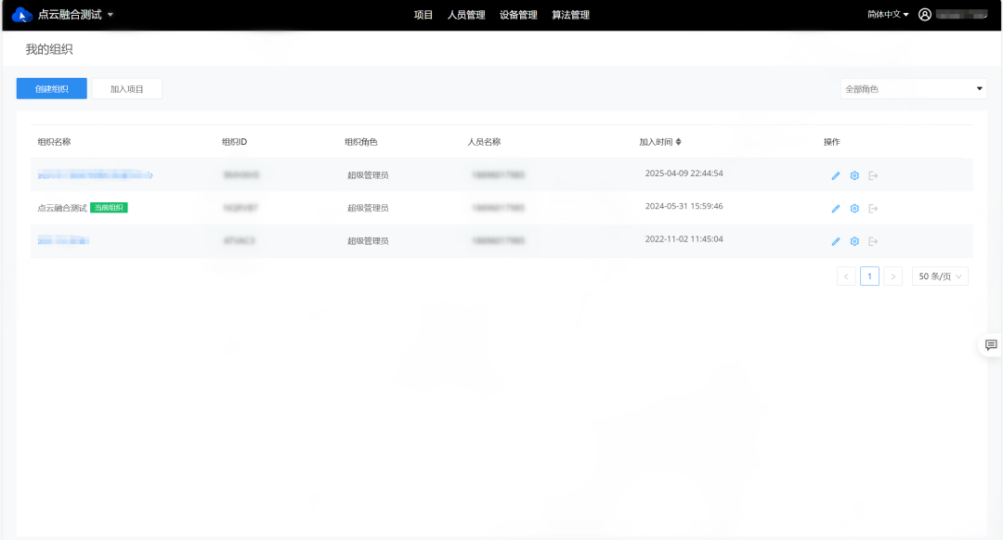The width and height of the screenshot is (1003, 540).
Task: Open the 项目 menu
Action: (423, 15)
